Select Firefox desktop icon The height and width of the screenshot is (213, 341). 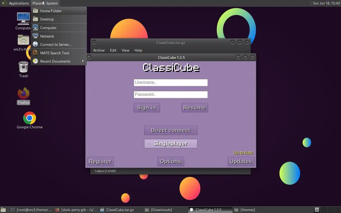pyautogui.click(x=23, y=96)
